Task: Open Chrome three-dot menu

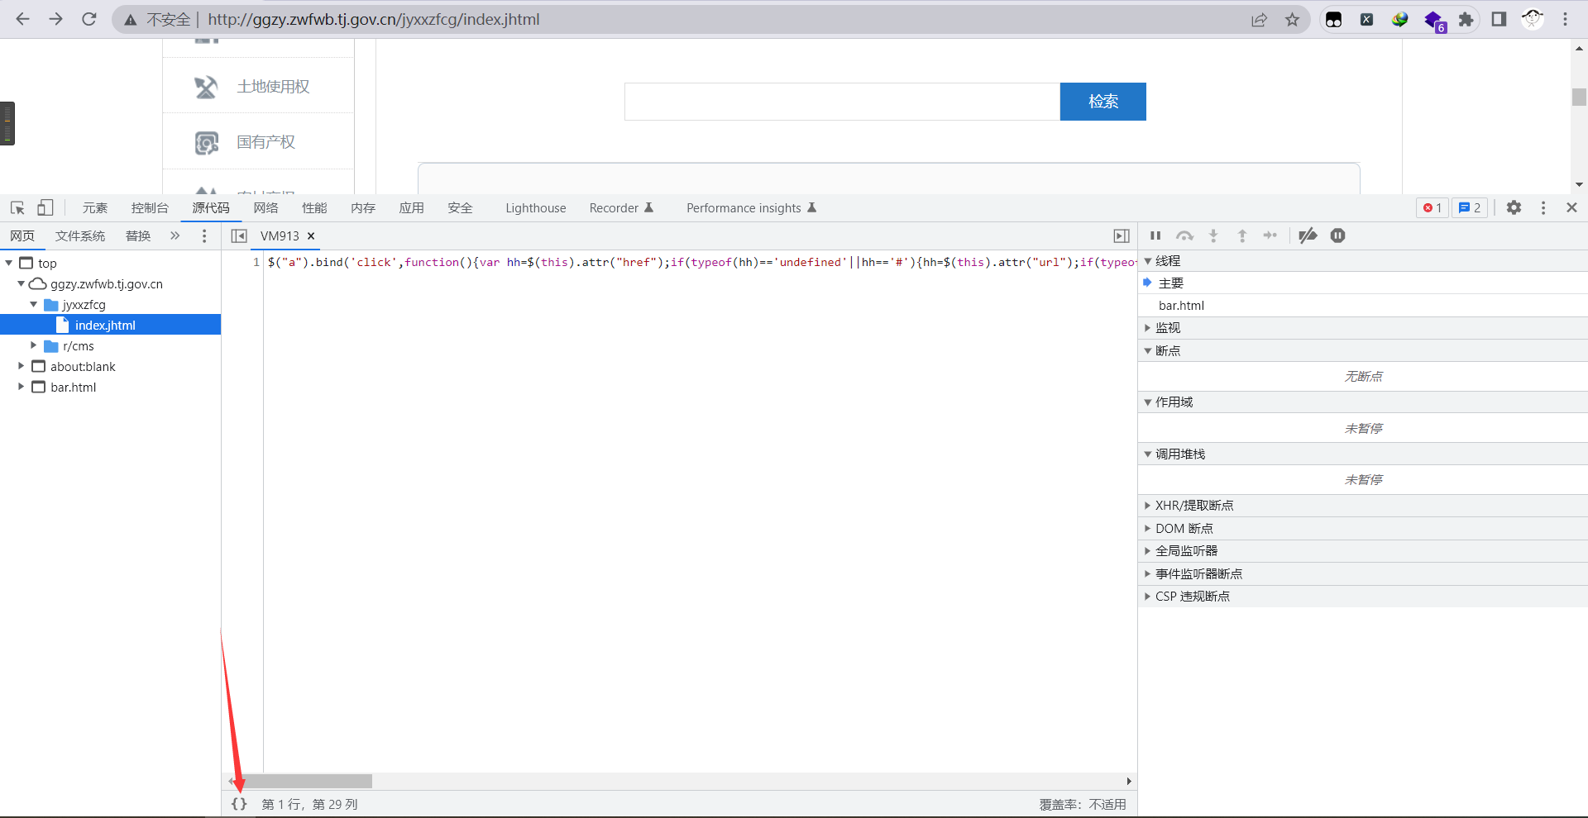Action: (x=1565, y=20)
